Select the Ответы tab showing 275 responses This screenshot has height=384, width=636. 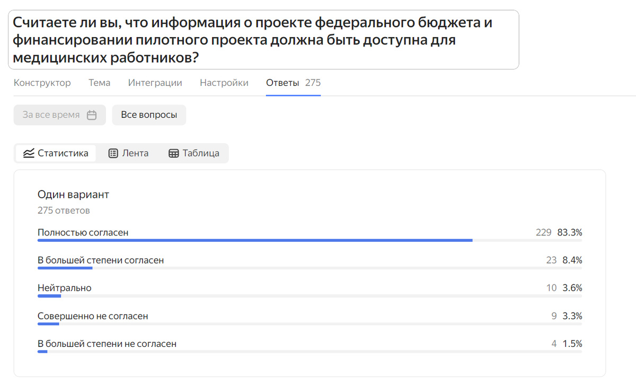tap(293, 83)
